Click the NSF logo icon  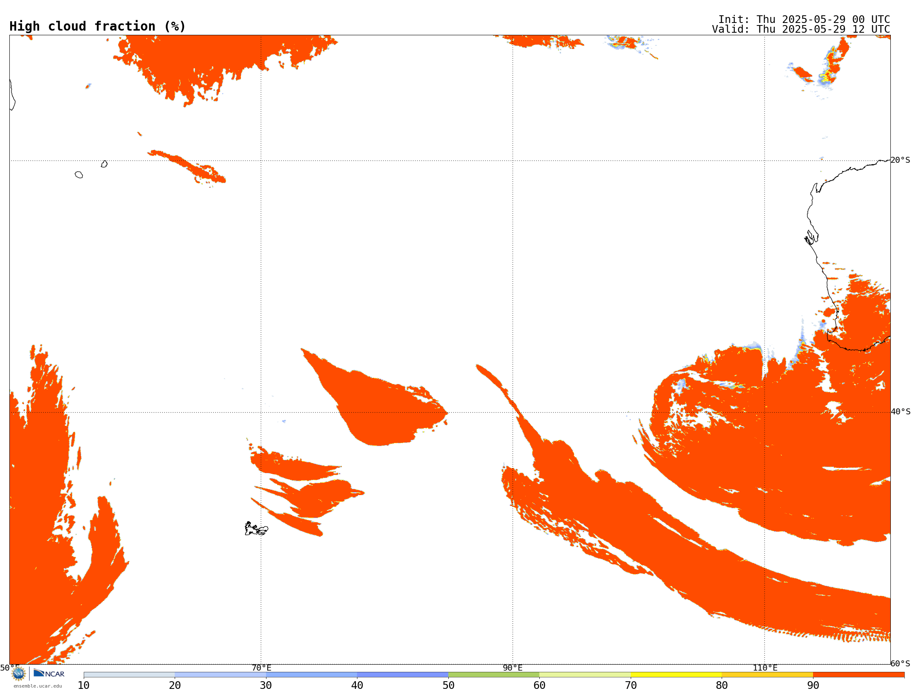click(x=19, y=674)
